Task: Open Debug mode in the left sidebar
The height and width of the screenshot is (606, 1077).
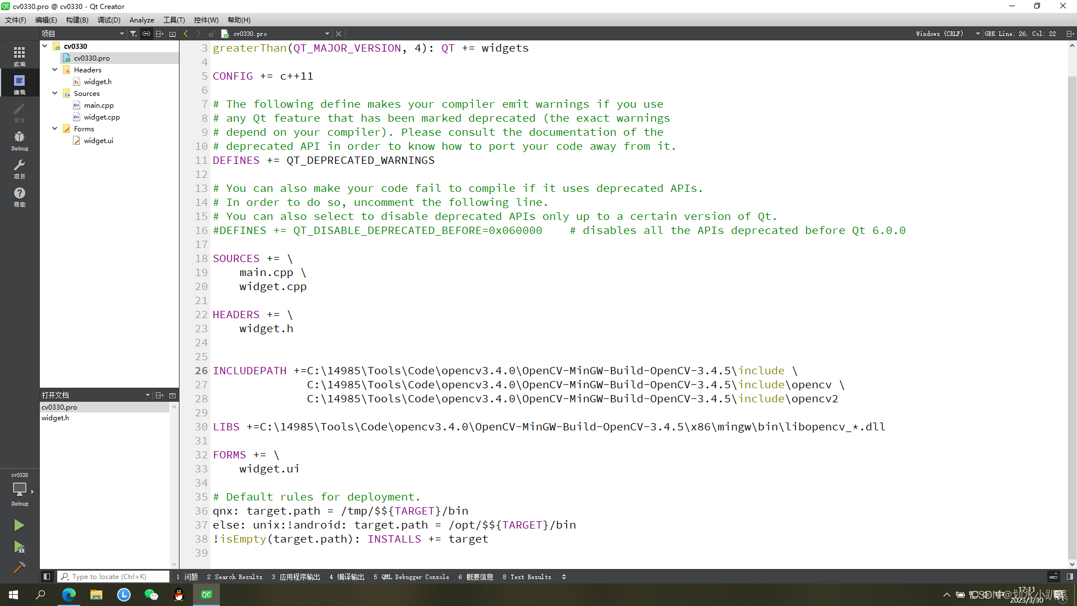Action: [19, 140]
